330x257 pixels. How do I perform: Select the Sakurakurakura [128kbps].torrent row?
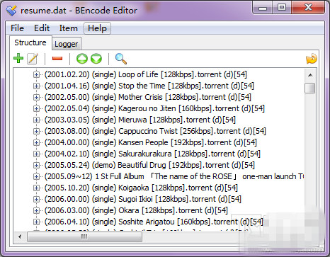point(152,154)
